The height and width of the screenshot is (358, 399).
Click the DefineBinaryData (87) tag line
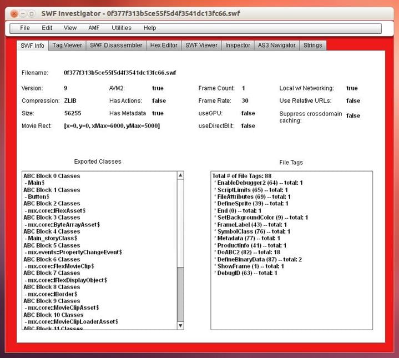click(259, 259)
